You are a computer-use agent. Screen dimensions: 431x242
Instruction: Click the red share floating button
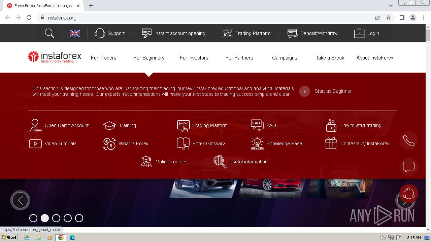click(x=409, y=194)
